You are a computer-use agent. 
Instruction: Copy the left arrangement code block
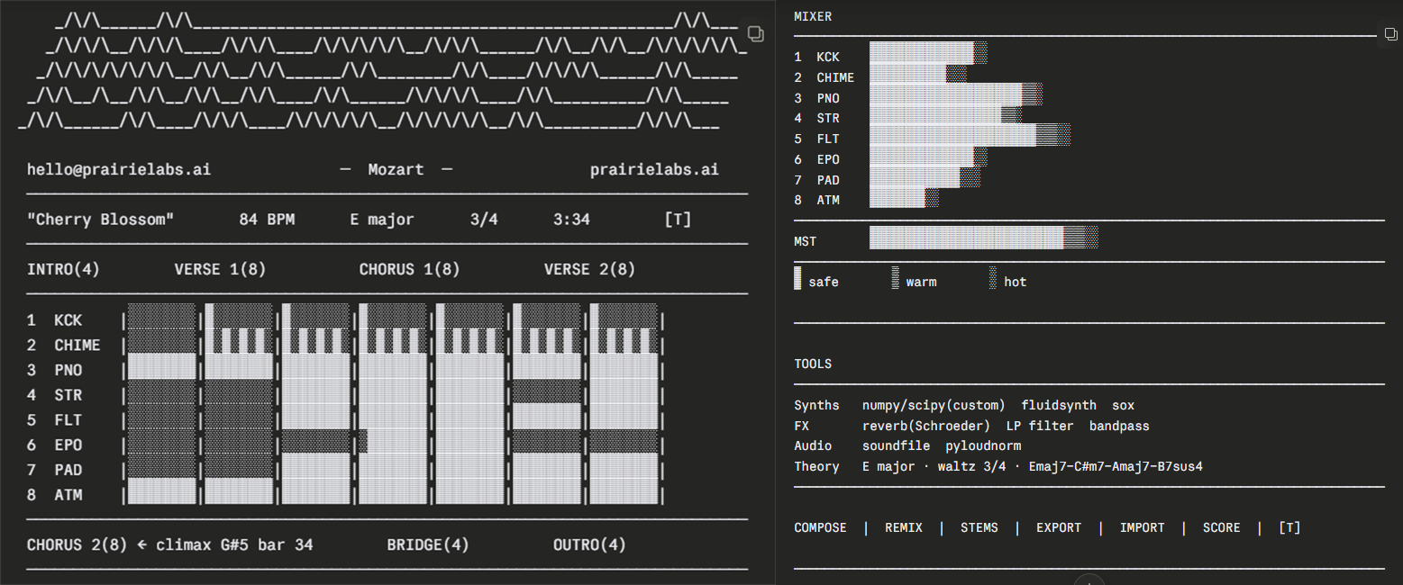coord(757,33)
